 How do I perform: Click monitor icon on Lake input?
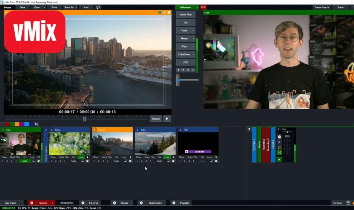coord(168,161)
